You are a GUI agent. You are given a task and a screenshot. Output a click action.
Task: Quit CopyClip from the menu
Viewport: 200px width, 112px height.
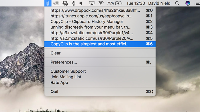click(100, 92)
